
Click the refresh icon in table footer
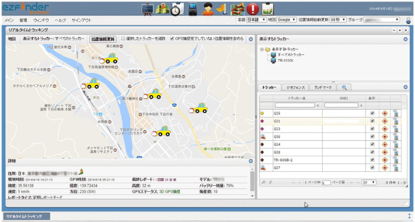point(270,182)
